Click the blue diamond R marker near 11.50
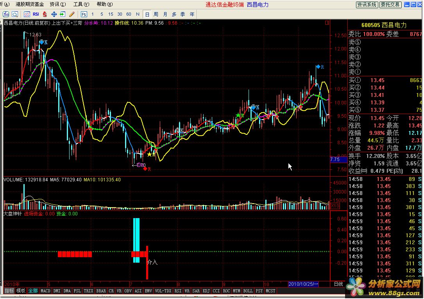Image resolution: width=424 pixels, height=299 pixels. tap(318, 66)
